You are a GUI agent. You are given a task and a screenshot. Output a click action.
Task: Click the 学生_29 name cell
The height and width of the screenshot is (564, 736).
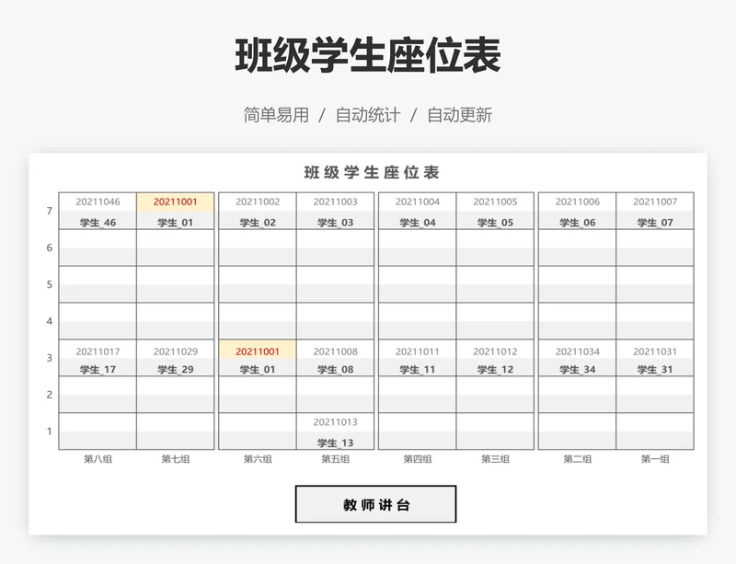click(x=175, y=367)
